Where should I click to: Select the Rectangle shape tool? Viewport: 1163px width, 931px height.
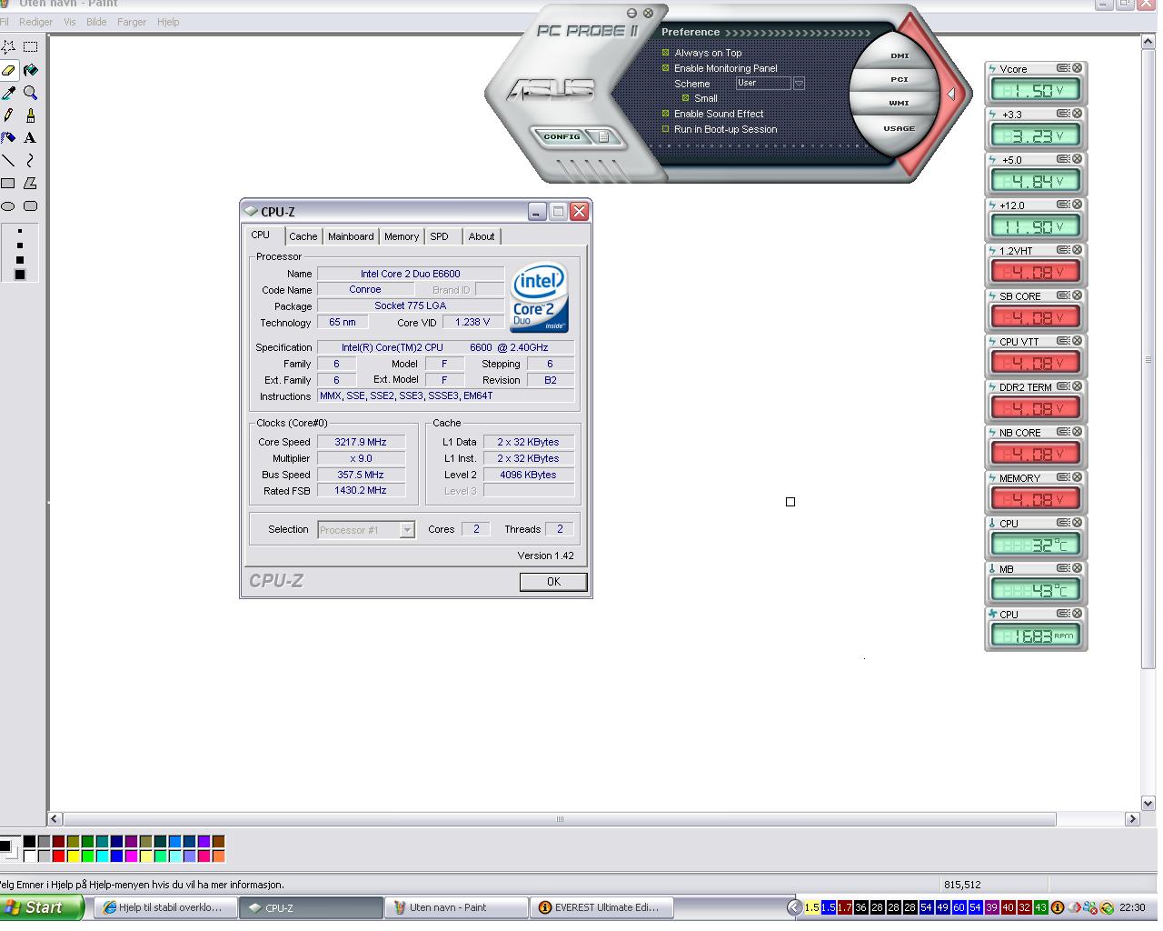(8, 183)
